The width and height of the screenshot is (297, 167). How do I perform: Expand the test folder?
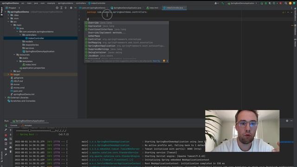tap(11, 71)
